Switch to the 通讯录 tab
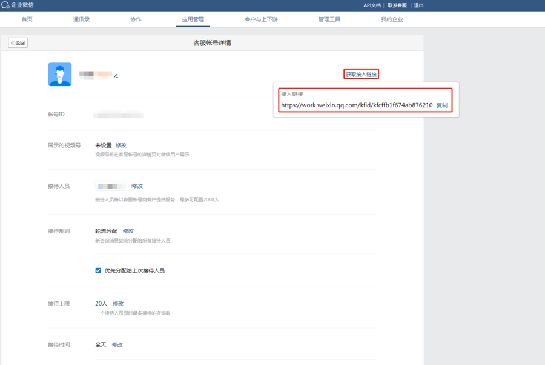The height and width of the screenshot is (365, 545). click(x=81, y=19)
